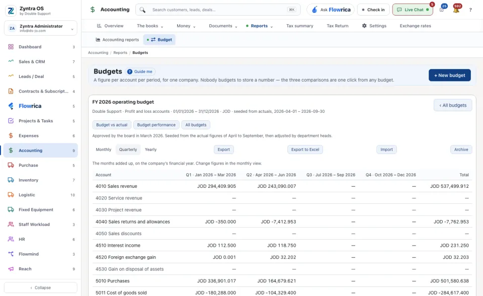Click the Staff Workload people icon
483x296 pixels.
[x=11, y=225]
